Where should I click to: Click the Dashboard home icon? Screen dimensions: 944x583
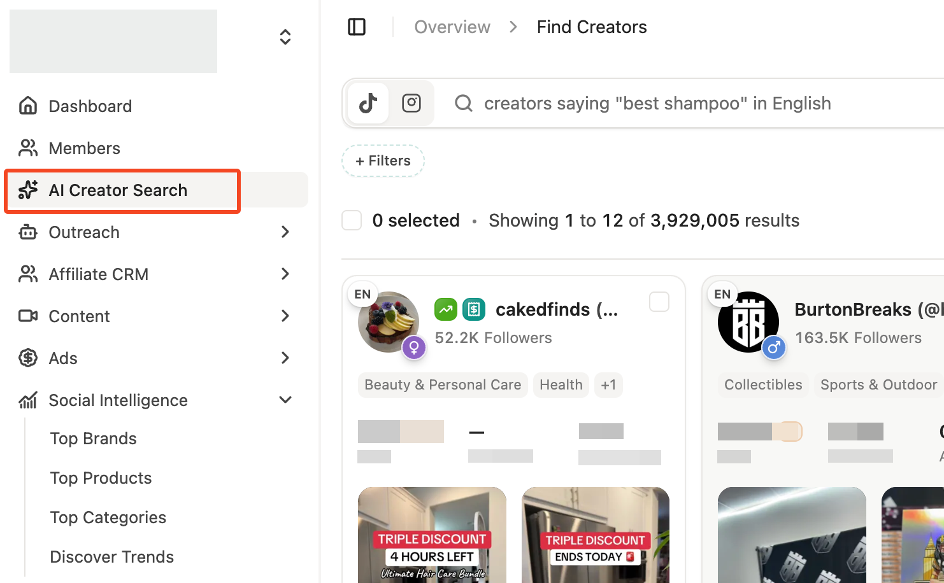point(28,106)
